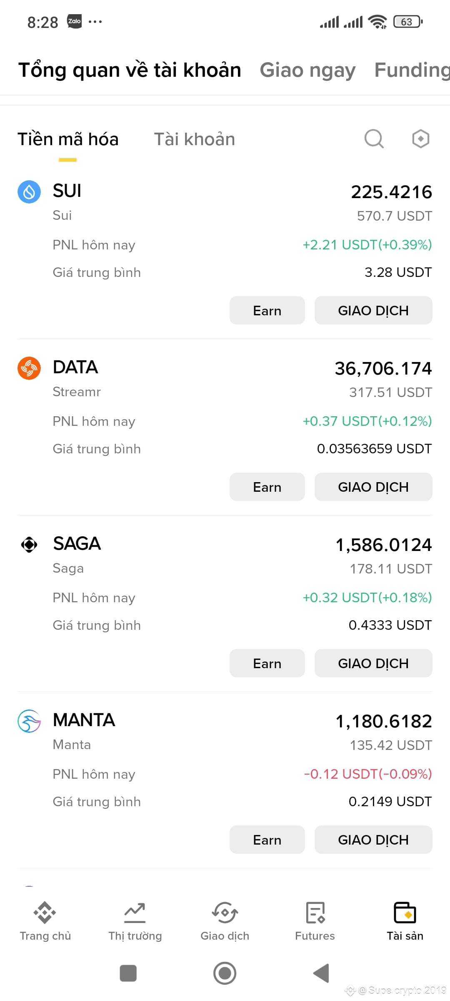
Task: Switch to the Giao ngay tab
Action: click(307, 70)
